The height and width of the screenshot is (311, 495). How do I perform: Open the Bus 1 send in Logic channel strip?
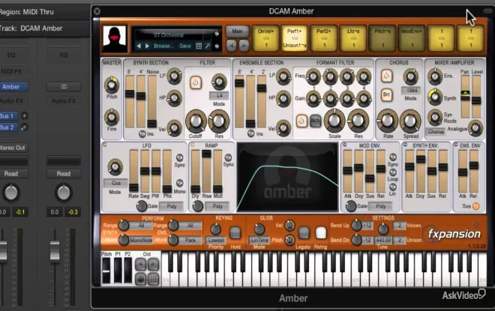pos(8,116)
